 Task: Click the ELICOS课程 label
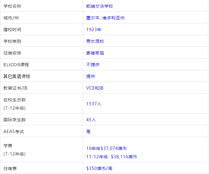click(16, 65)
